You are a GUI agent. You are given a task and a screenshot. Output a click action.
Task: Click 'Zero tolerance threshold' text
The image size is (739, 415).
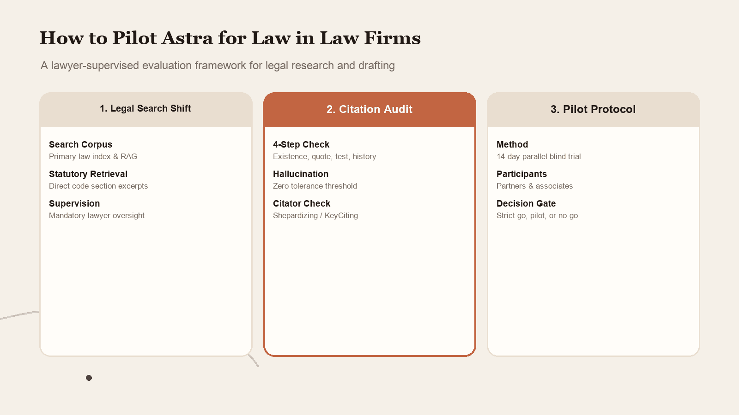click(315, 186)
